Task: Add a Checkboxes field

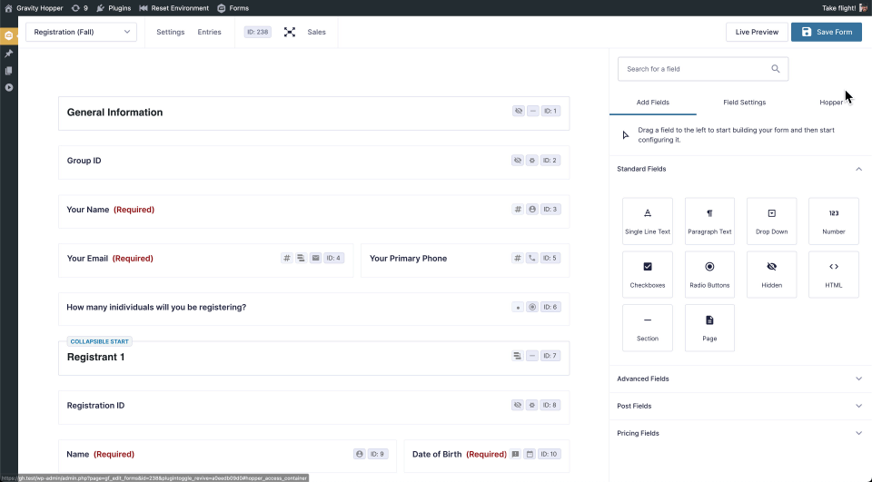Action: pyautogui.click(x=648, y=275)
